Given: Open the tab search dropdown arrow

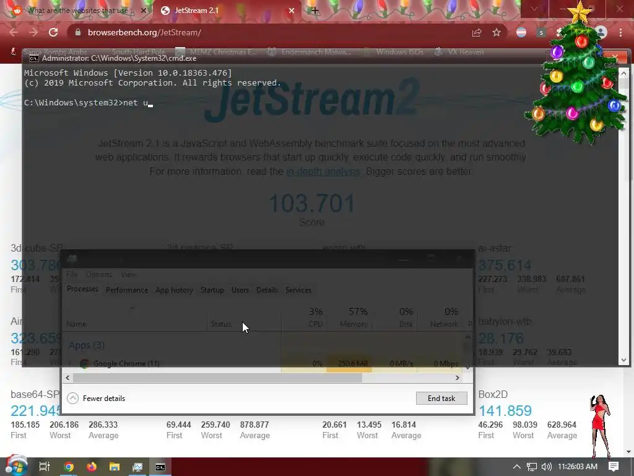Looking at the screenshot, I should coord(534,9).
